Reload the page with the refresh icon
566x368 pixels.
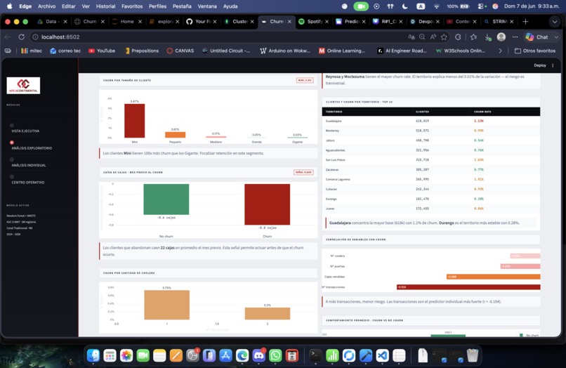[x=22, y=37]
